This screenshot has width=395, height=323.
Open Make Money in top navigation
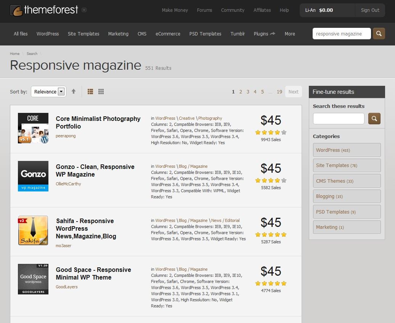pyautogui.click(x=175, y=10)
